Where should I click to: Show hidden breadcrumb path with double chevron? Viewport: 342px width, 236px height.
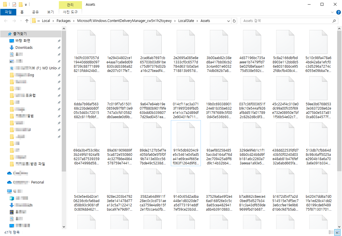coord(39,21)
